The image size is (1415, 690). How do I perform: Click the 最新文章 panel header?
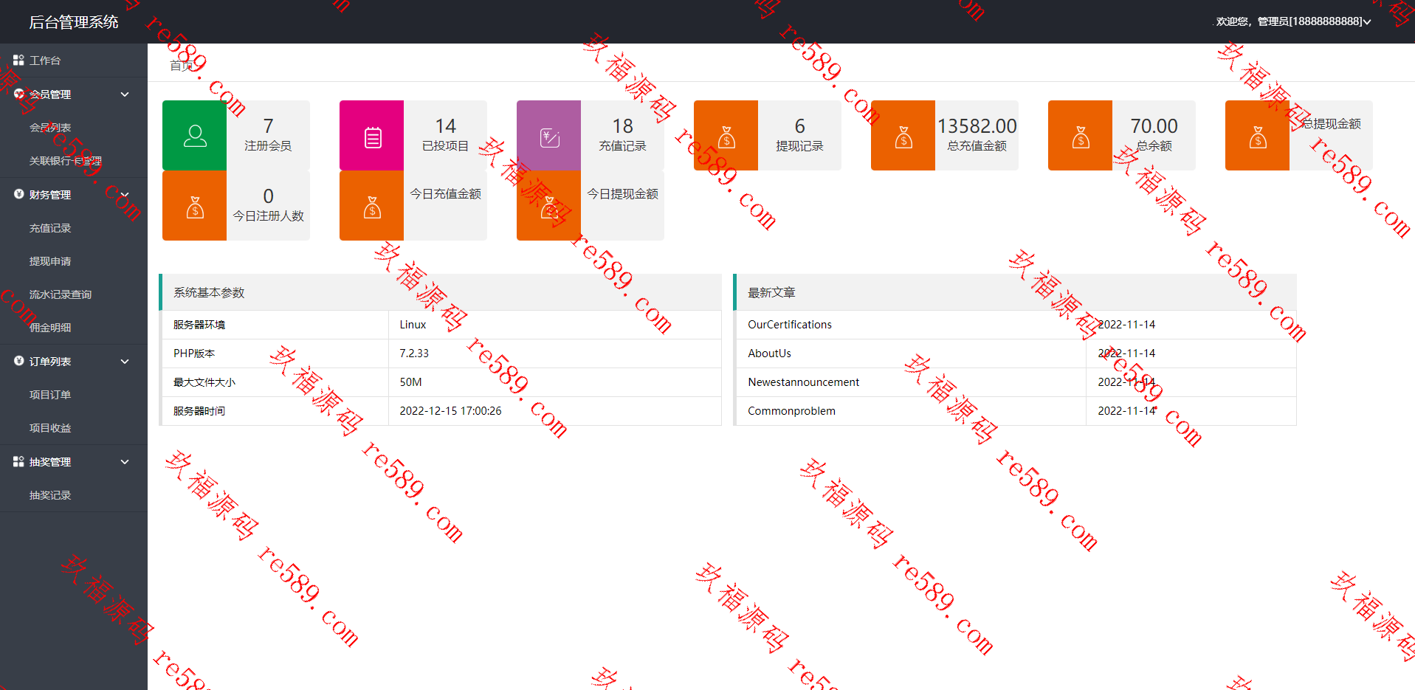tap(1015, 292)
